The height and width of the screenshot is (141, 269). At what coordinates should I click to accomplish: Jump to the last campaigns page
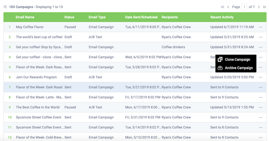click(264, 7)
